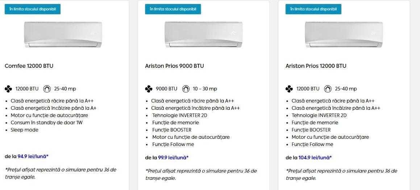Click the stock badge on Comfee card
Viewport: 420px width, 190px height.
pos(33,9)
